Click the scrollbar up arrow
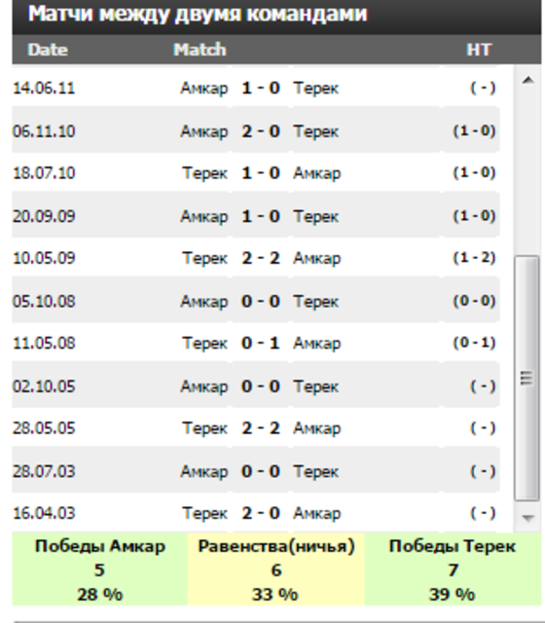This screenshot has height=623, width=545. (527, 81)
